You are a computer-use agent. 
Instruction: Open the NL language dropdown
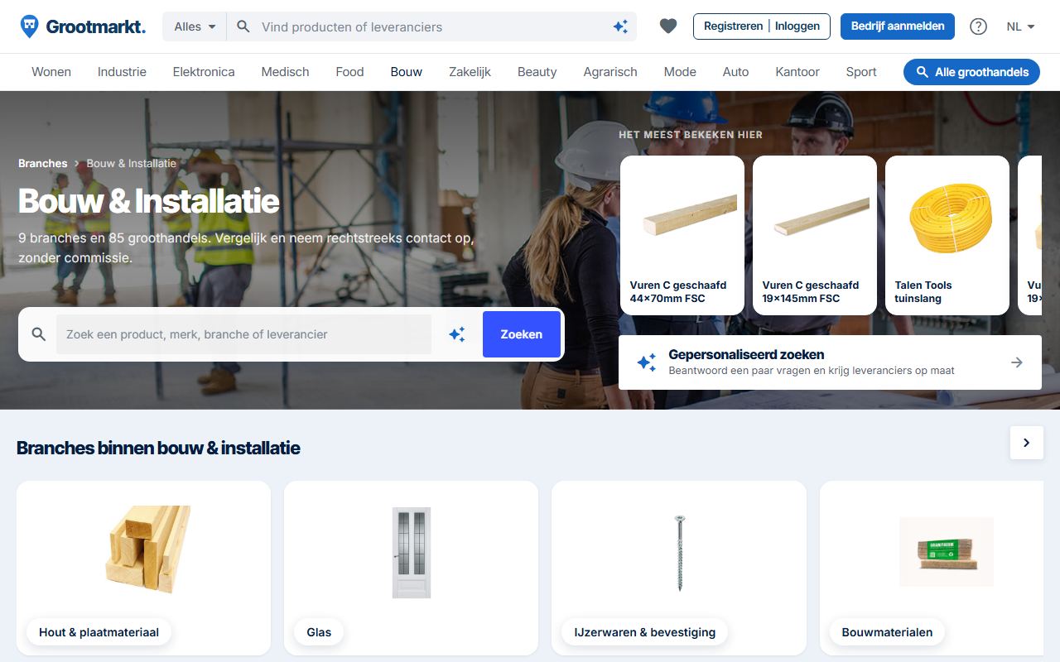point(1021,26)
